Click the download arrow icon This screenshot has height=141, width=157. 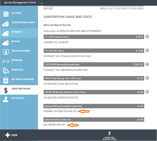click(110, 133)
